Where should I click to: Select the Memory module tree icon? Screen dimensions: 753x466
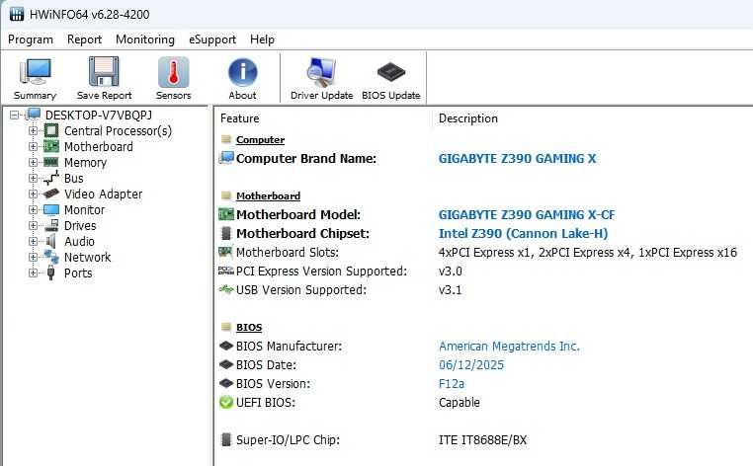(x=51, y=162)
